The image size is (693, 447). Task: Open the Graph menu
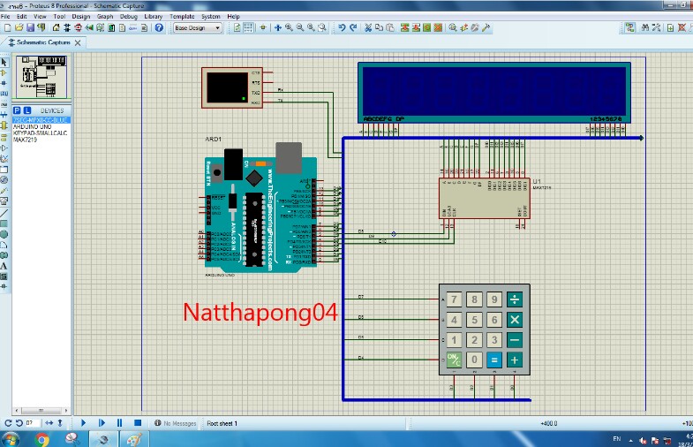tap(105, 17)
